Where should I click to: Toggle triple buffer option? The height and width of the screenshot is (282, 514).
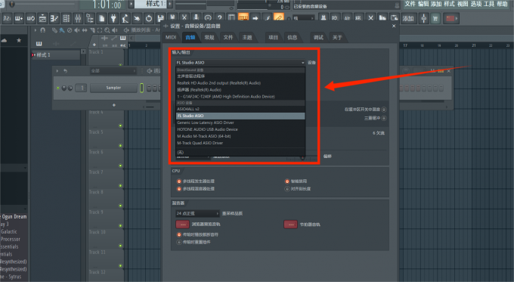coord(383,118)
